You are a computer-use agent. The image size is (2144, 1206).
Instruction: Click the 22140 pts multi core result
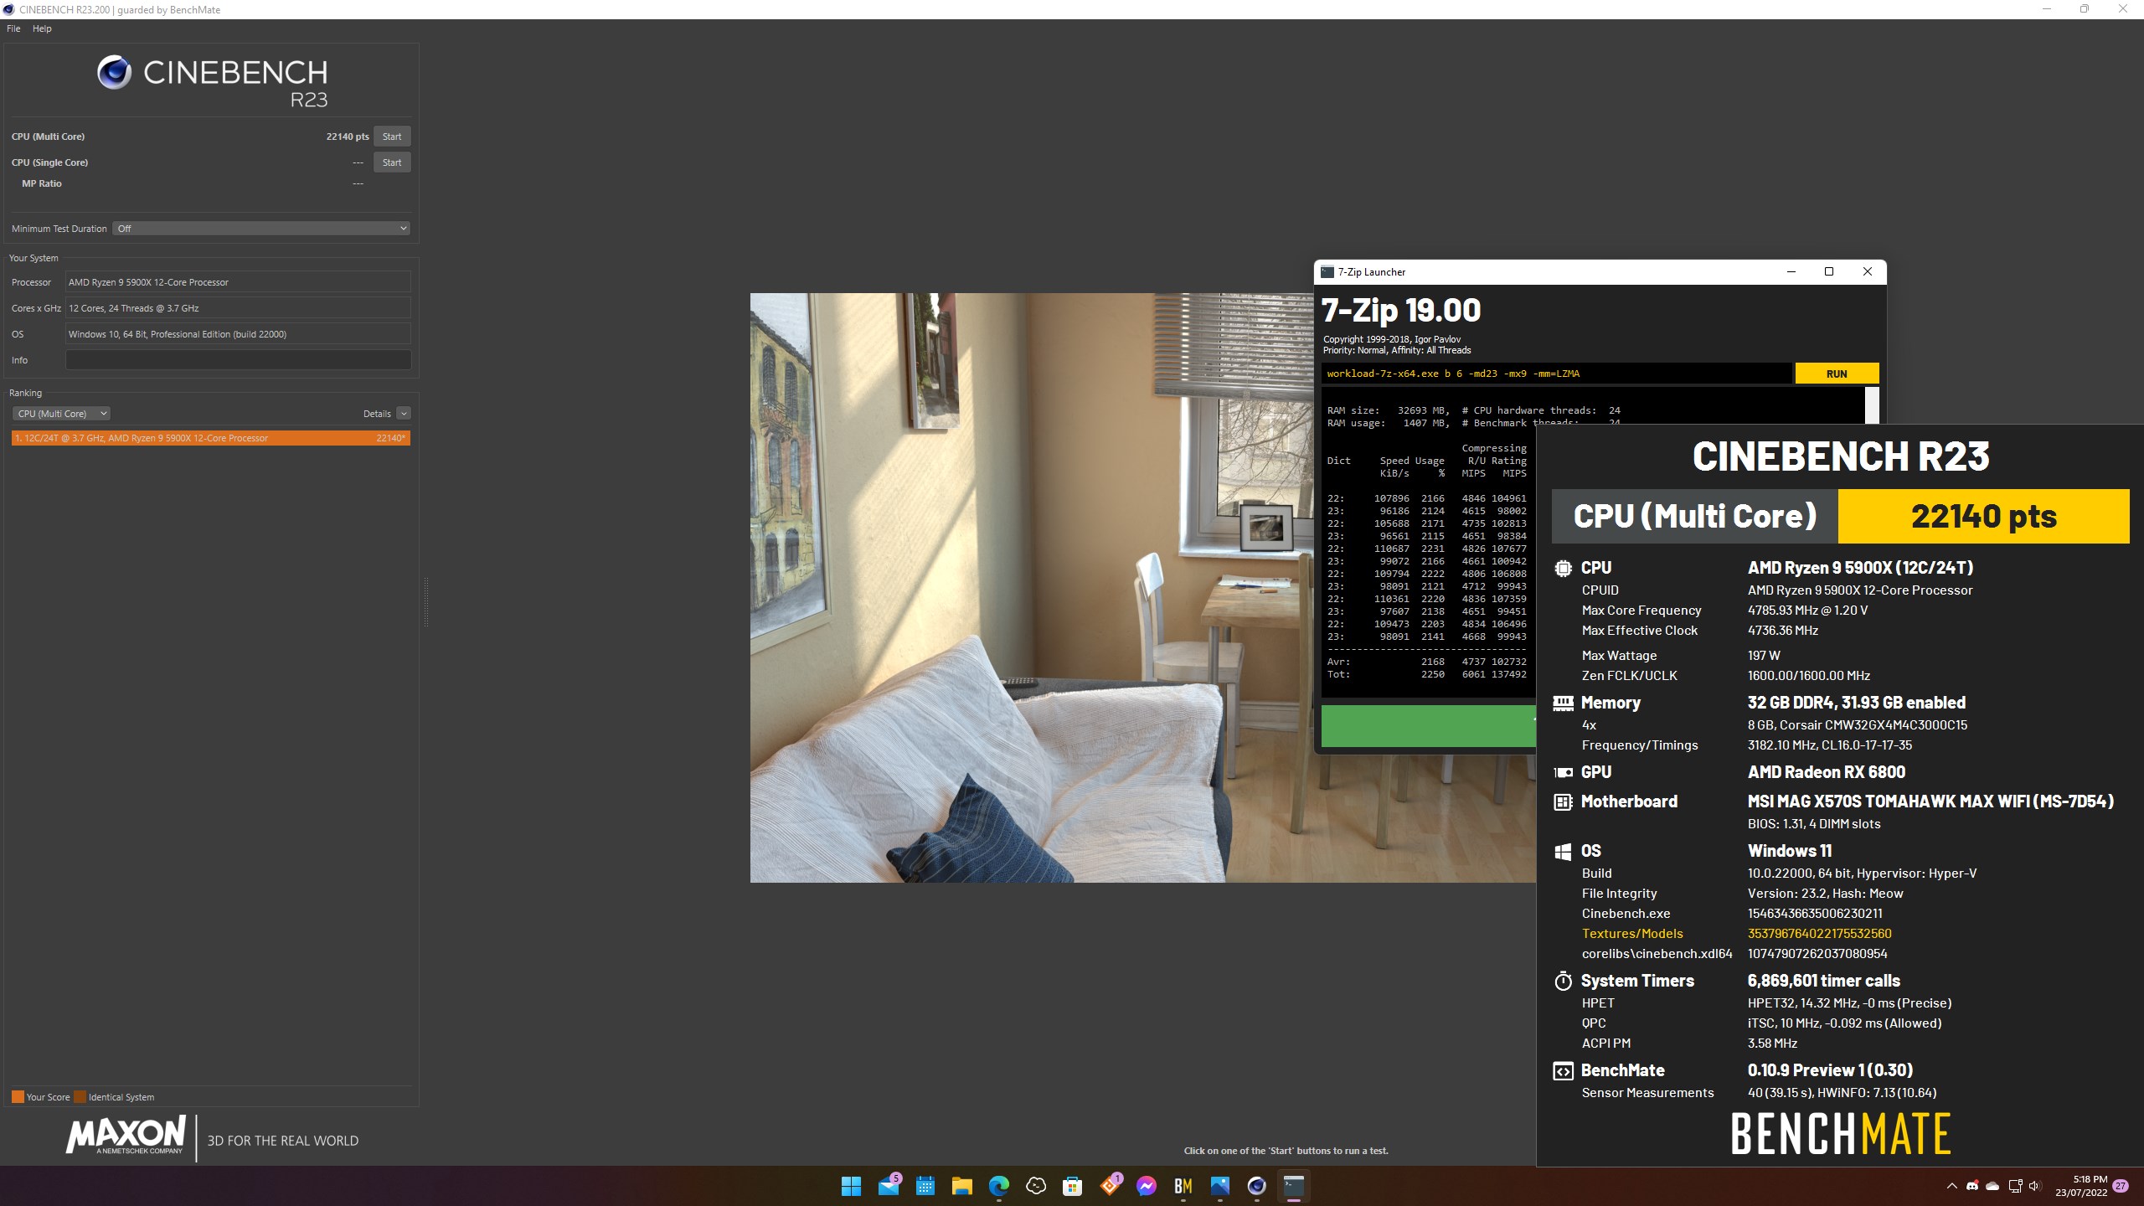[348, 137]
